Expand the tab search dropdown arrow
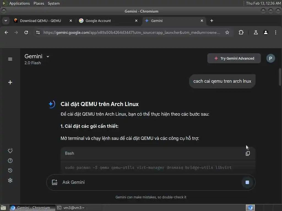This screenshot has height=211, width=282. coord(6,21)
